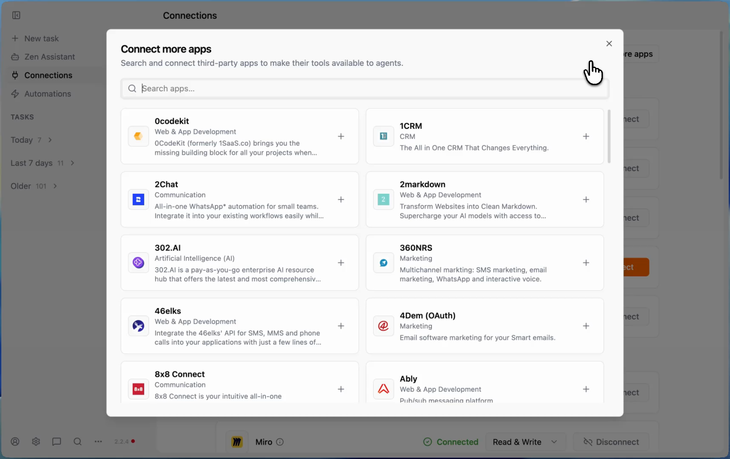Image resolution: width=730 pixels, height=459 pixels.
Task: Click the 8x8 Connect logo icon
Action: pyautogui.click(x=138, y=389)
